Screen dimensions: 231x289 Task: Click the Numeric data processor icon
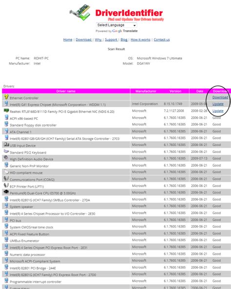tap(6, 253)
